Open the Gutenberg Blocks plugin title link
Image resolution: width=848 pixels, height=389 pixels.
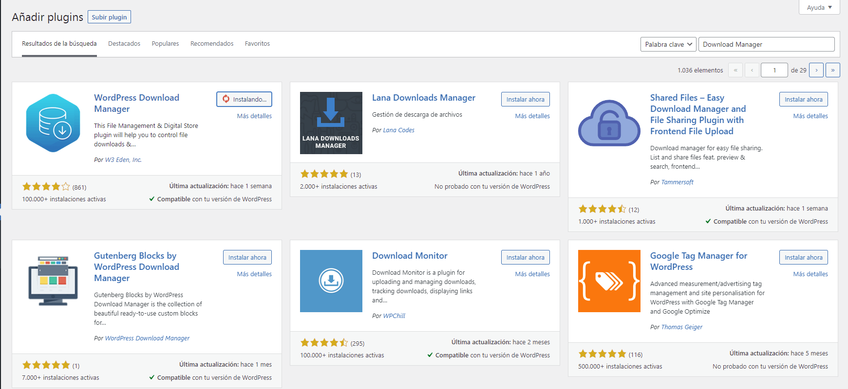(x=136, y=267)
